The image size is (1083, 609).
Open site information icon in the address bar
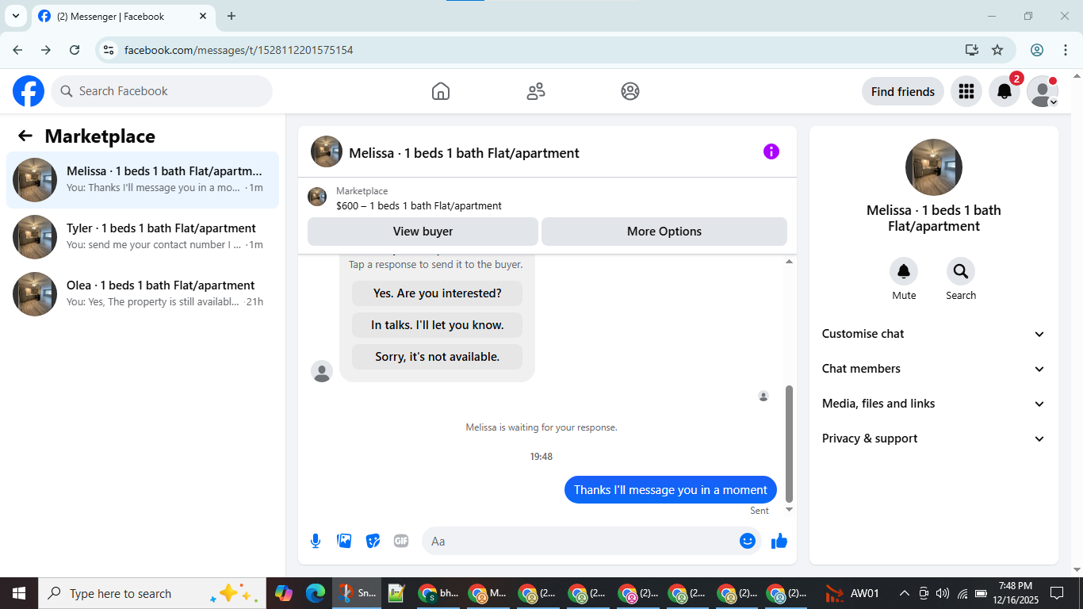pos(109,50)
